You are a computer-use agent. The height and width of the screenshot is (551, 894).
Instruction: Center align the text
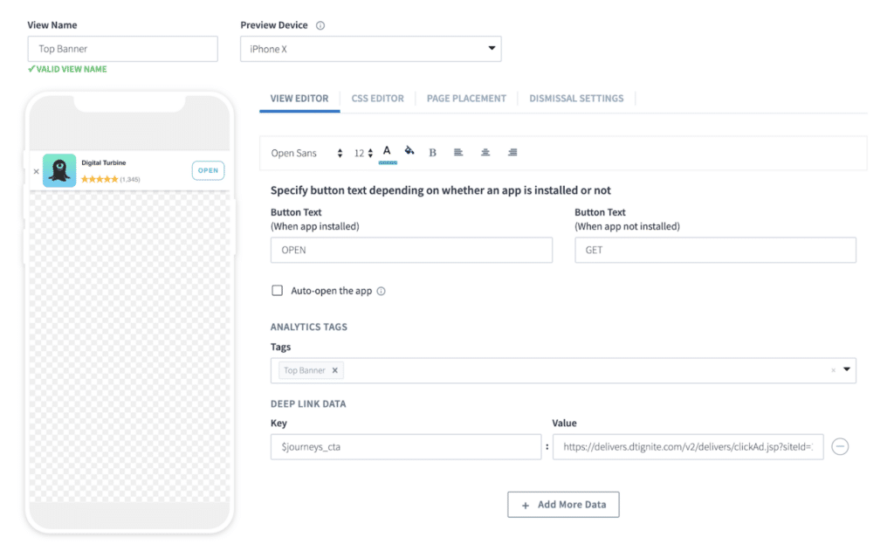point(485,153)
